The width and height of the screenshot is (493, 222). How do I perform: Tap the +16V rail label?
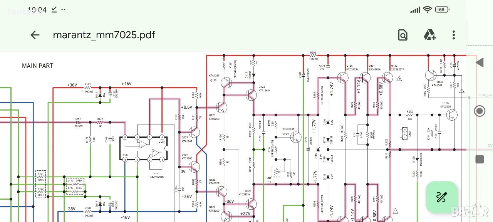(126, 84)
